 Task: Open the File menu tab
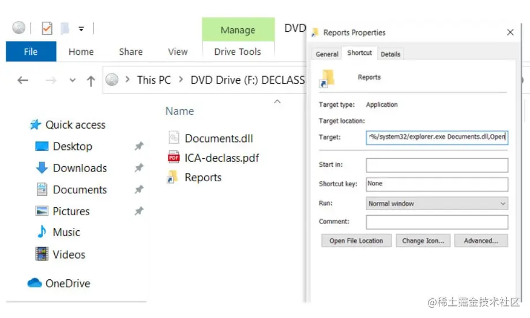pos(31,51)
